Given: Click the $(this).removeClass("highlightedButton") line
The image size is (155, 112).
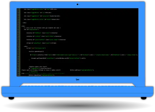Looking at the screenshot, I should (x=41, y=75).
